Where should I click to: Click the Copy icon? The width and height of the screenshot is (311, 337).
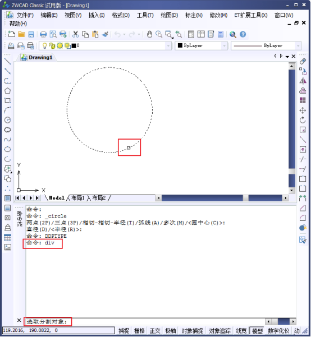click(x=85, y=34)
